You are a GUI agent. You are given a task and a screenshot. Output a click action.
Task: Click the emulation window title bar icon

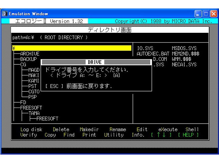click(x=5, y=14)
